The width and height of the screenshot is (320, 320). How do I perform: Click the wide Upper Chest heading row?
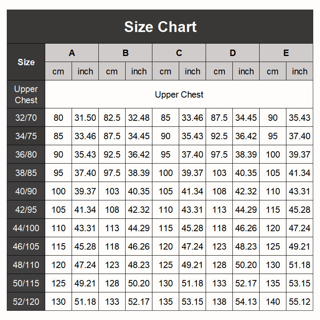(x=179, y=94)
